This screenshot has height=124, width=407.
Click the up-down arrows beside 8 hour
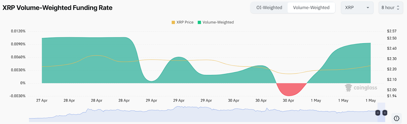398,8
